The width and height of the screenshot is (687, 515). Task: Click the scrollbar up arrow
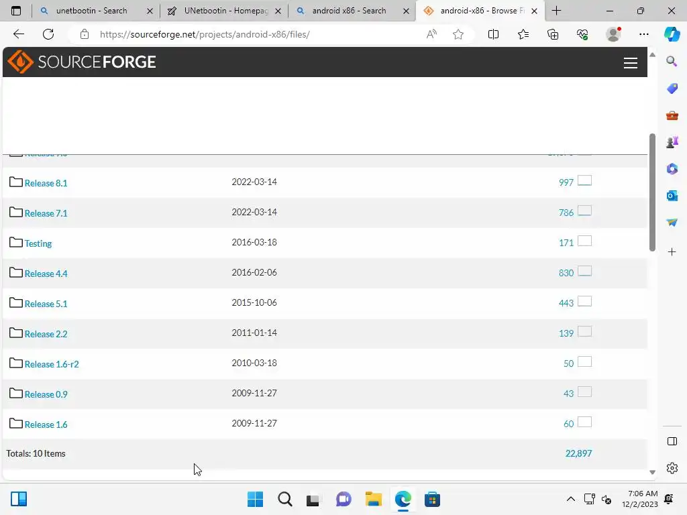coord(652,55)
